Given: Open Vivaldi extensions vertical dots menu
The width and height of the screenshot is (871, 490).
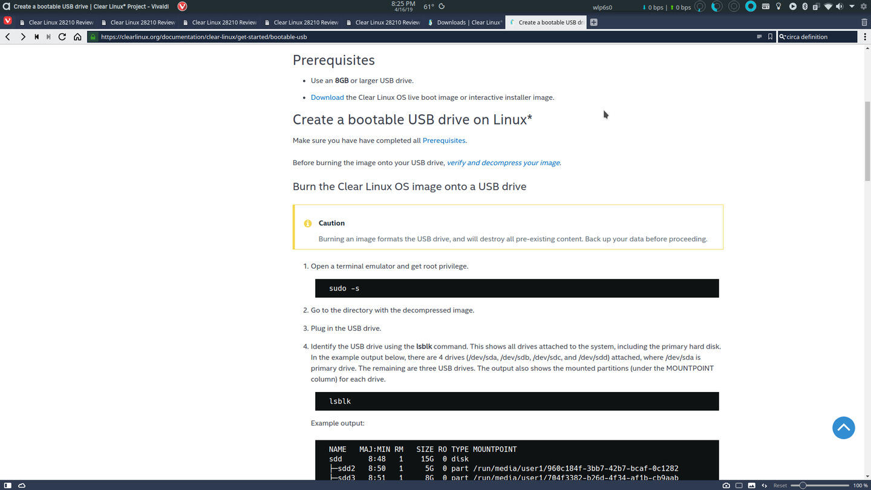Looking at the screenshot, I should [x=864, y=37].
